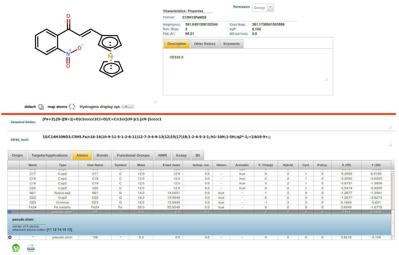Click the Aromatic column header

click(x=242, y=165)
